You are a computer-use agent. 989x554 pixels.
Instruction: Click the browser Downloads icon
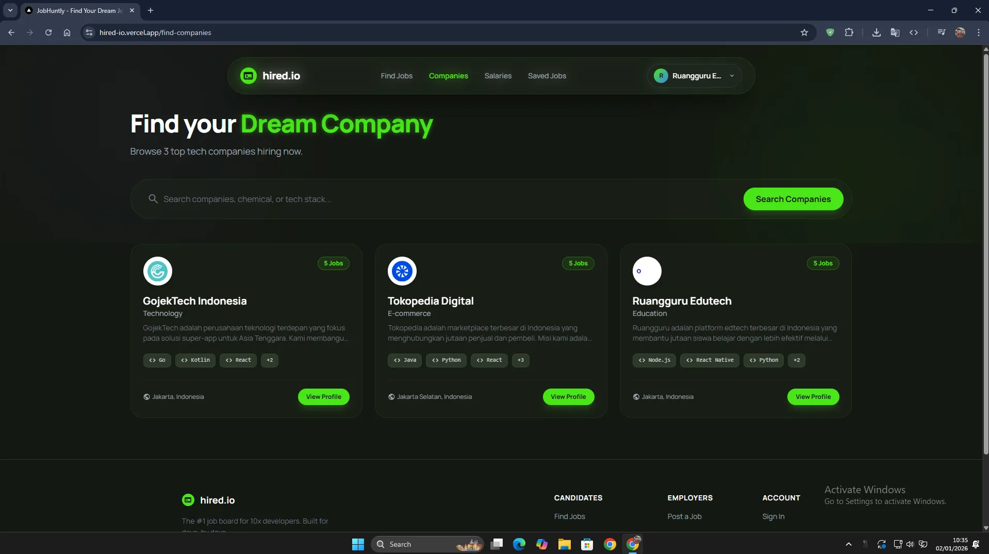(x=876, y=32)
